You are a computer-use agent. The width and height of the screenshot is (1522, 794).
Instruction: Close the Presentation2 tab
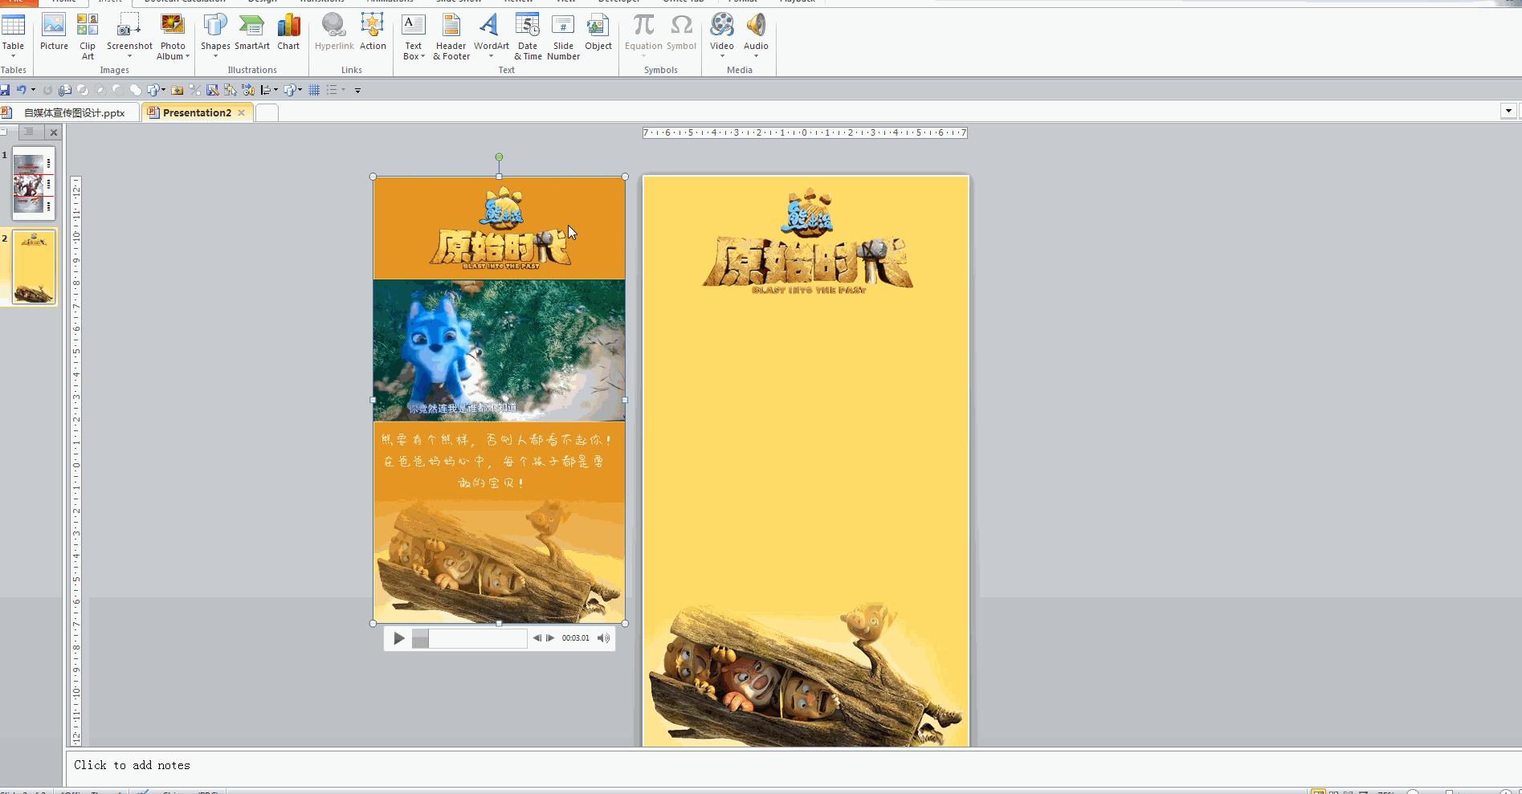pyautogui.click(x=241, y=113)
